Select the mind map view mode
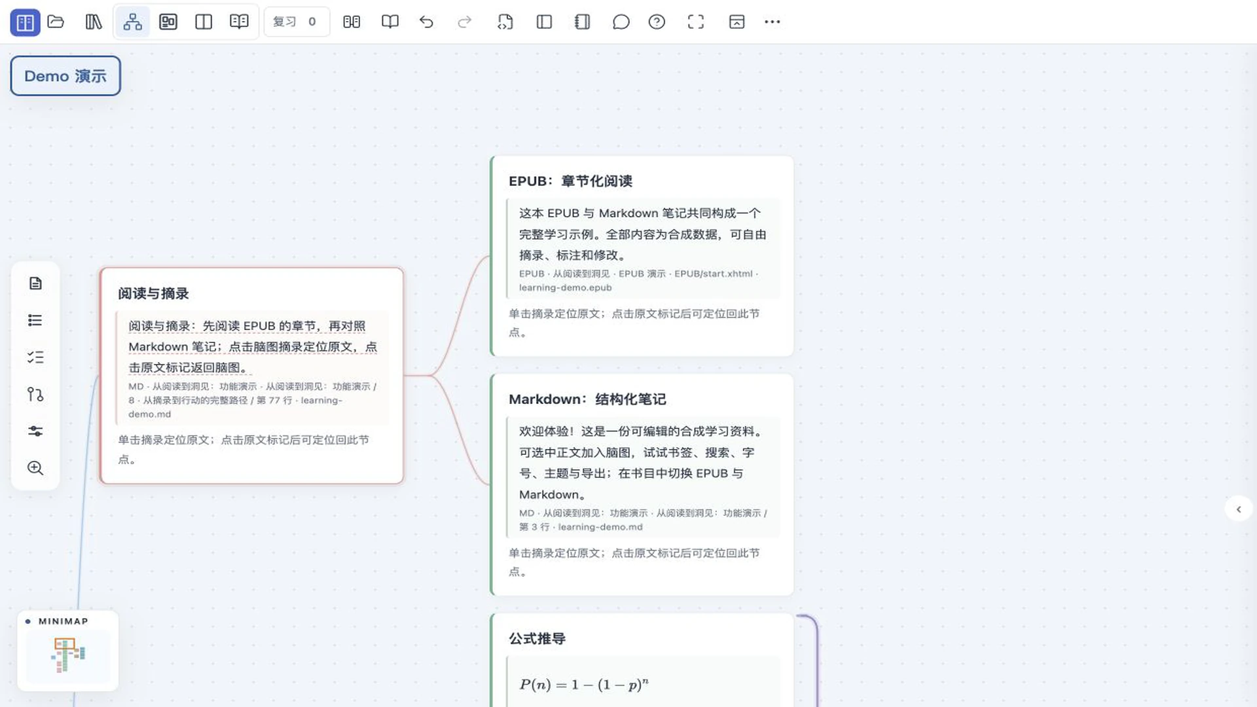Screen dimensions: 1257x707 (x=132, y=22)
